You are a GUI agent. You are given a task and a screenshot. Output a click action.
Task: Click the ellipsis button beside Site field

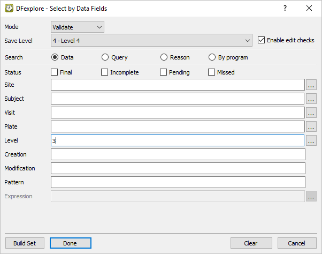point(311,85)
